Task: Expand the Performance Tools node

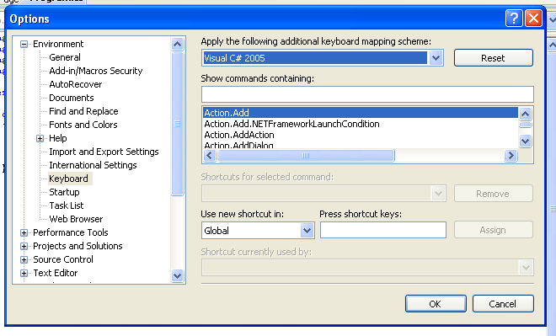Action: (x=24, y=233)
